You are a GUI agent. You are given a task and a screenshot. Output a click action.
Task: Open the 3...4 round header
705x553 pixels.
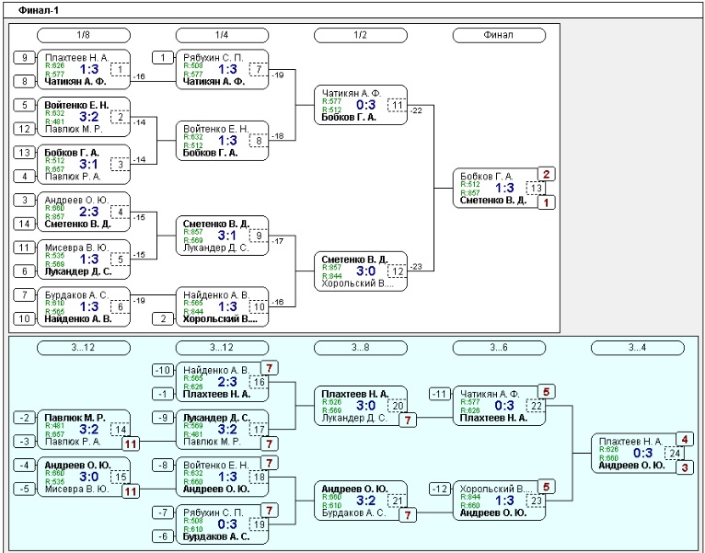click(638, 348)
